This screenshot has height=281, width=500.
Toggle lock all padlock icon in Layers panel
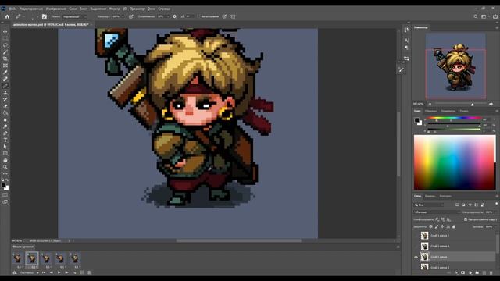454,227
